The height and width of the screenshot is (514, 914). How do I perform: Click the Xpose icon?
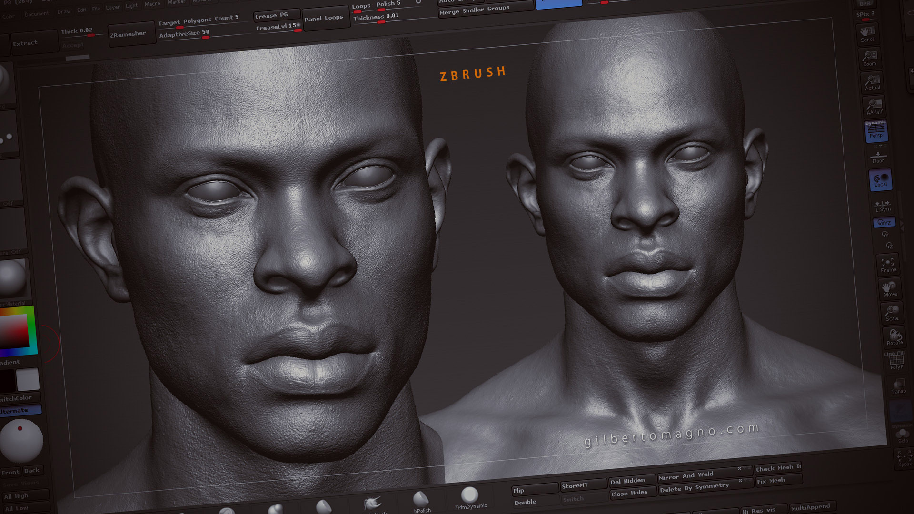[x=904, y=458]
